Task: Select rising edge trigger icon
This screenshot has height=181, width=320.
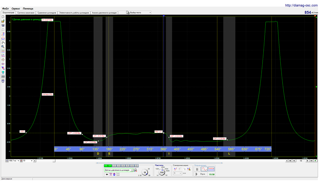Action: tap(180, 169)
